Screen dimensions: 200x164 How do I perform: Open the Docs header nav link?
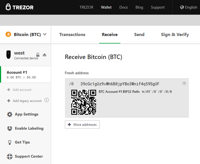[x=123, y=7]
